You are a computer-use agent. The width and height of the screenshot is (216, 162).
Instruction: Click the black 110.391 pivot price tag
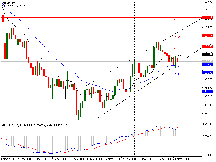207,54
